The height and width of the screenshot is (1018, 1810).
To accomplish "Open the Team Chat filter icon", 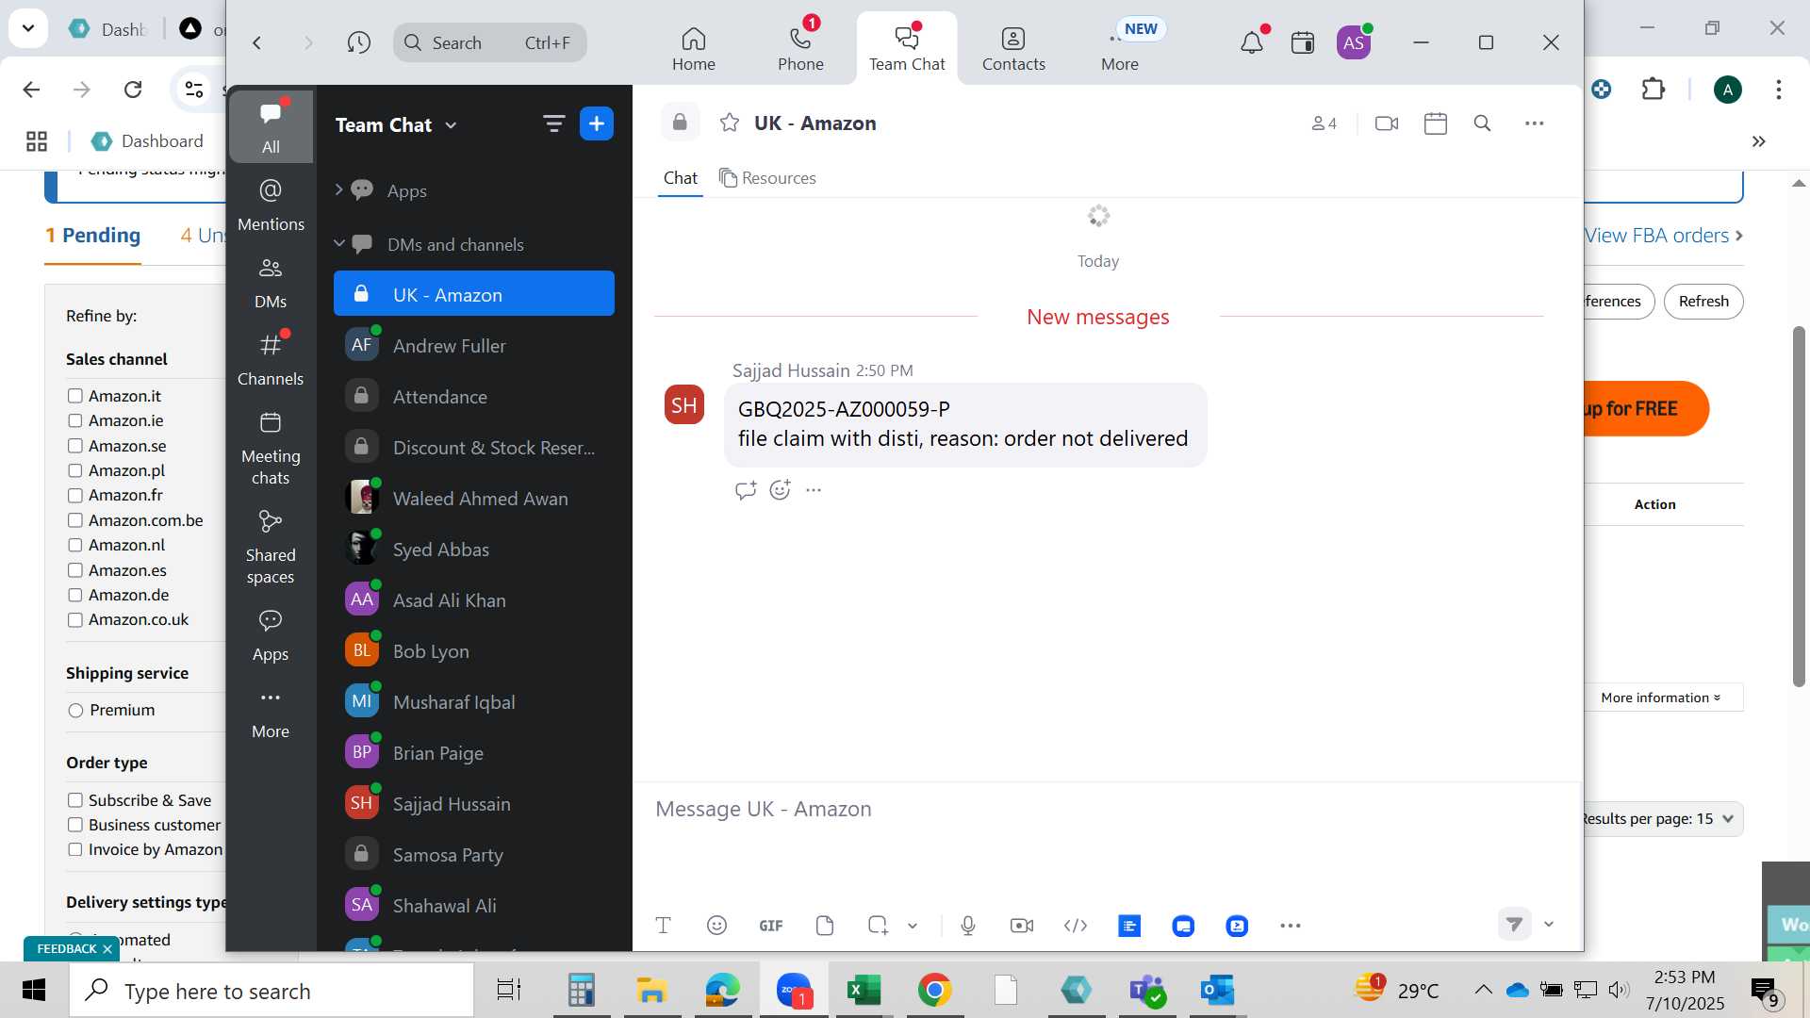I will [553, 123].
